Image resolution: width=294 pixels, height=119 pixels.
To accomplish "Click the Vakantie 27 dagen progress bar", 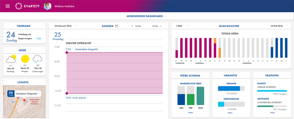I will [x=231, y=89].
